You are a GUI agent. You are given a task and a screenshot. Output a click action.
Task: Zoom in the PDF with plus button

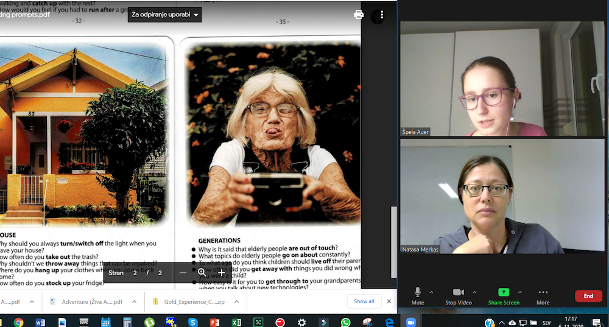(222, 273)
